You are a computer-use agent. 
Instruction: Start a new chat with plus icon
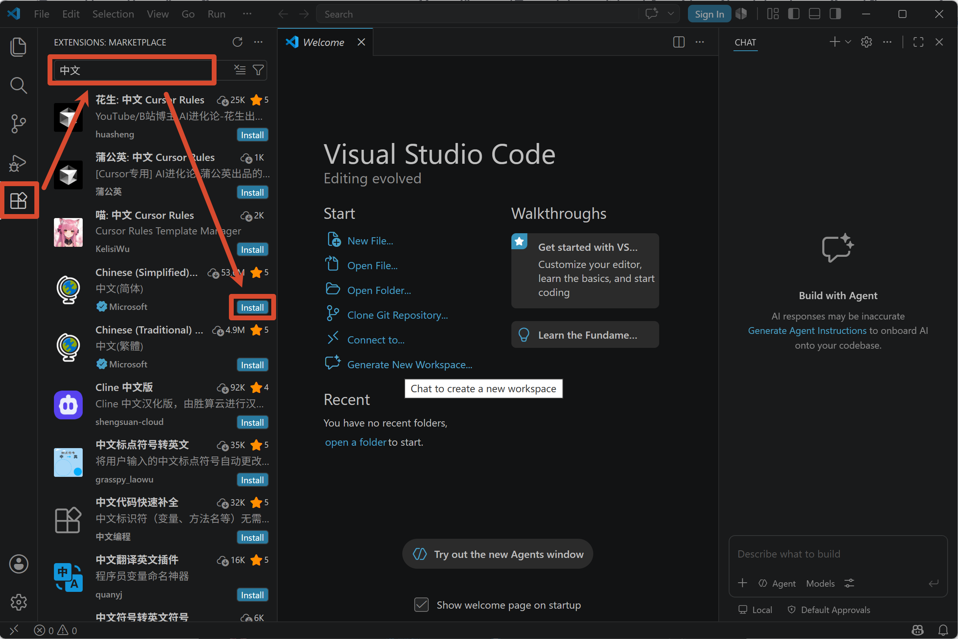[x=835, y=42]
